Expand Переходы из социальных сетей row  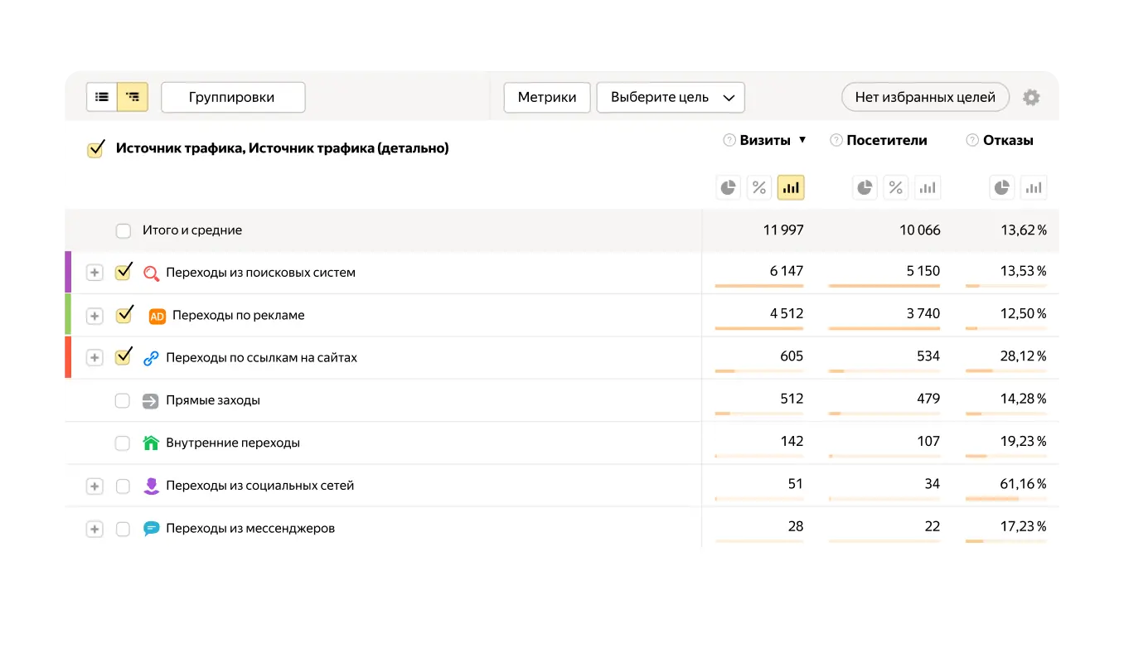pos(94,486)
